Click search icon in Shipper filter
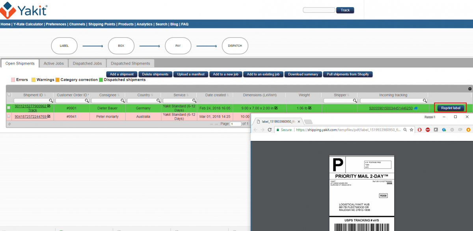Viewport: 473px width, 231px height. (x=355, y=101)
